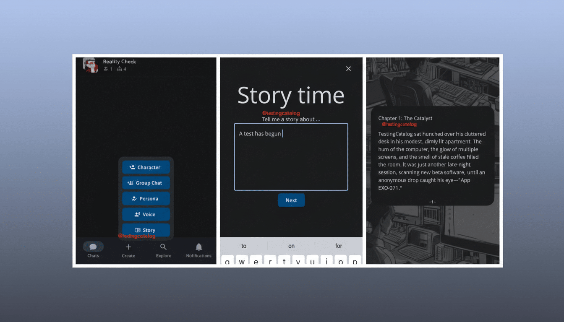Open Explore via the magnifier icon
Image resolution: width=564 pixels, height=322 pixels.
[x=163, y=246]
